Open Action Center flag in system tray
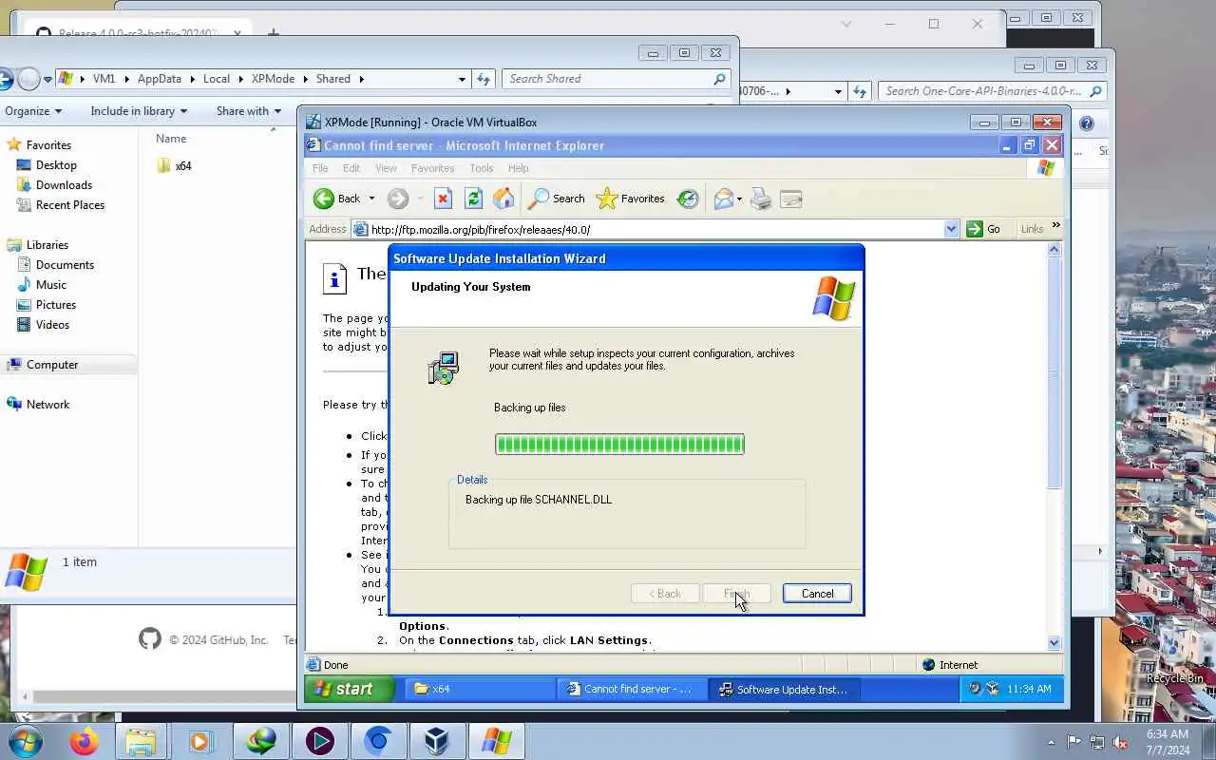1216x760 pixels. click(1073, 742)
